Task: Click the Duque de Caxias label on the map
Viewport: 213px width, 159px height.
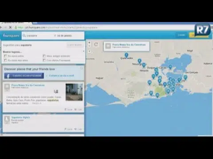Action: point(157,68)
